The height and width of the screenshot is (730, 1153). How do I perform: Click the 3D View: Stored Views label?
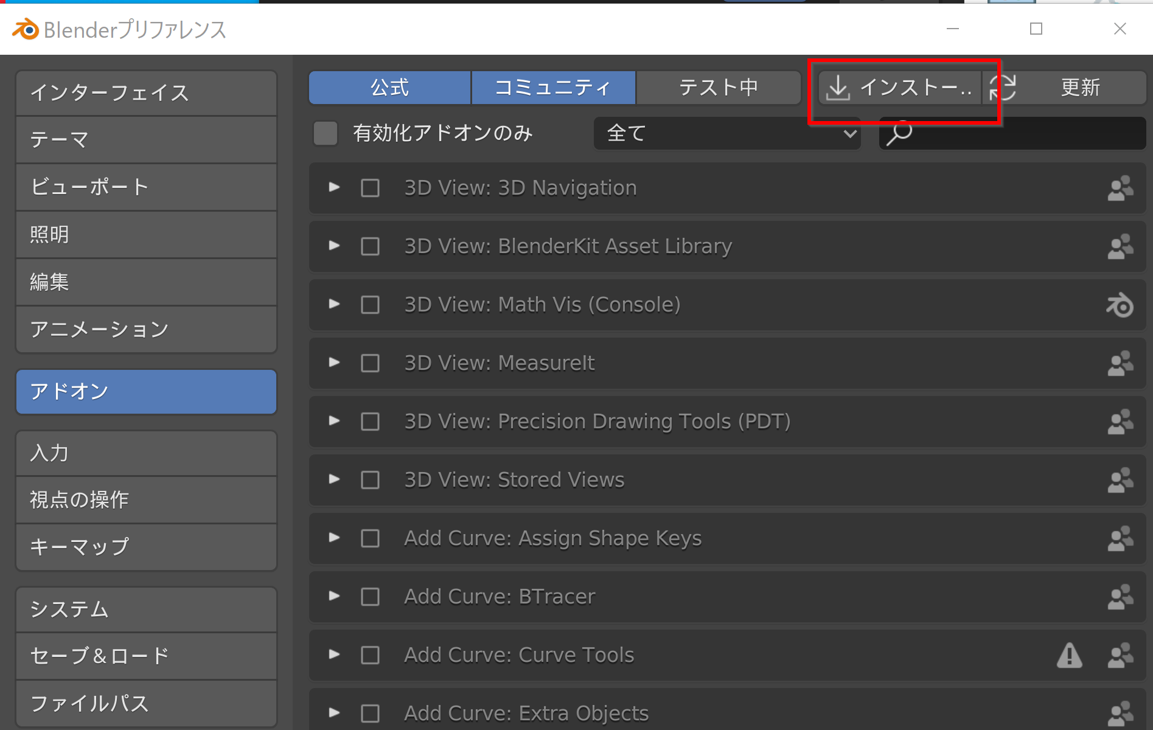click(514, 480)
